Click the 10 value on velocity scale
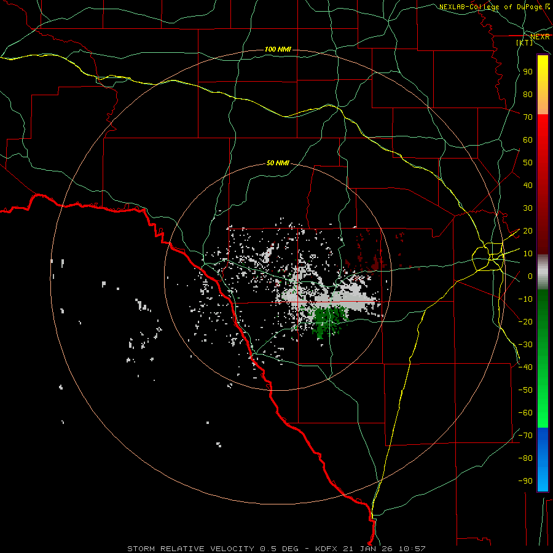The image size is (553, 553). [528, 254]
